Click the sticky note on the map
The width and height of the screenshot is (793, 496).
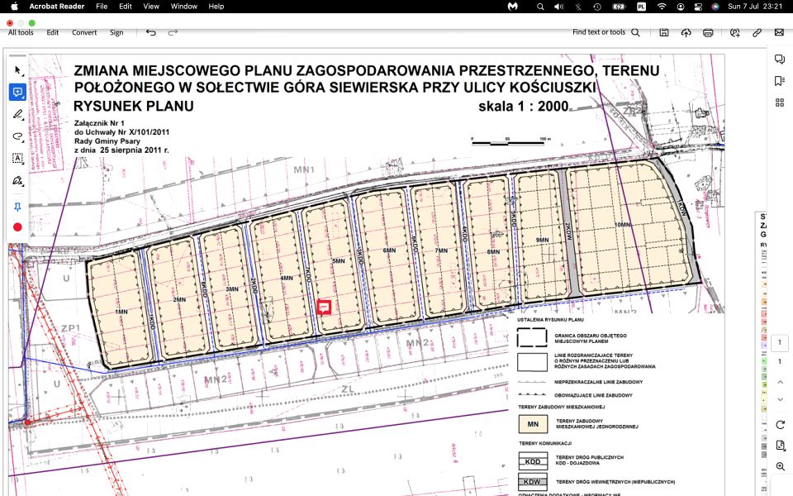pos(325,308)
